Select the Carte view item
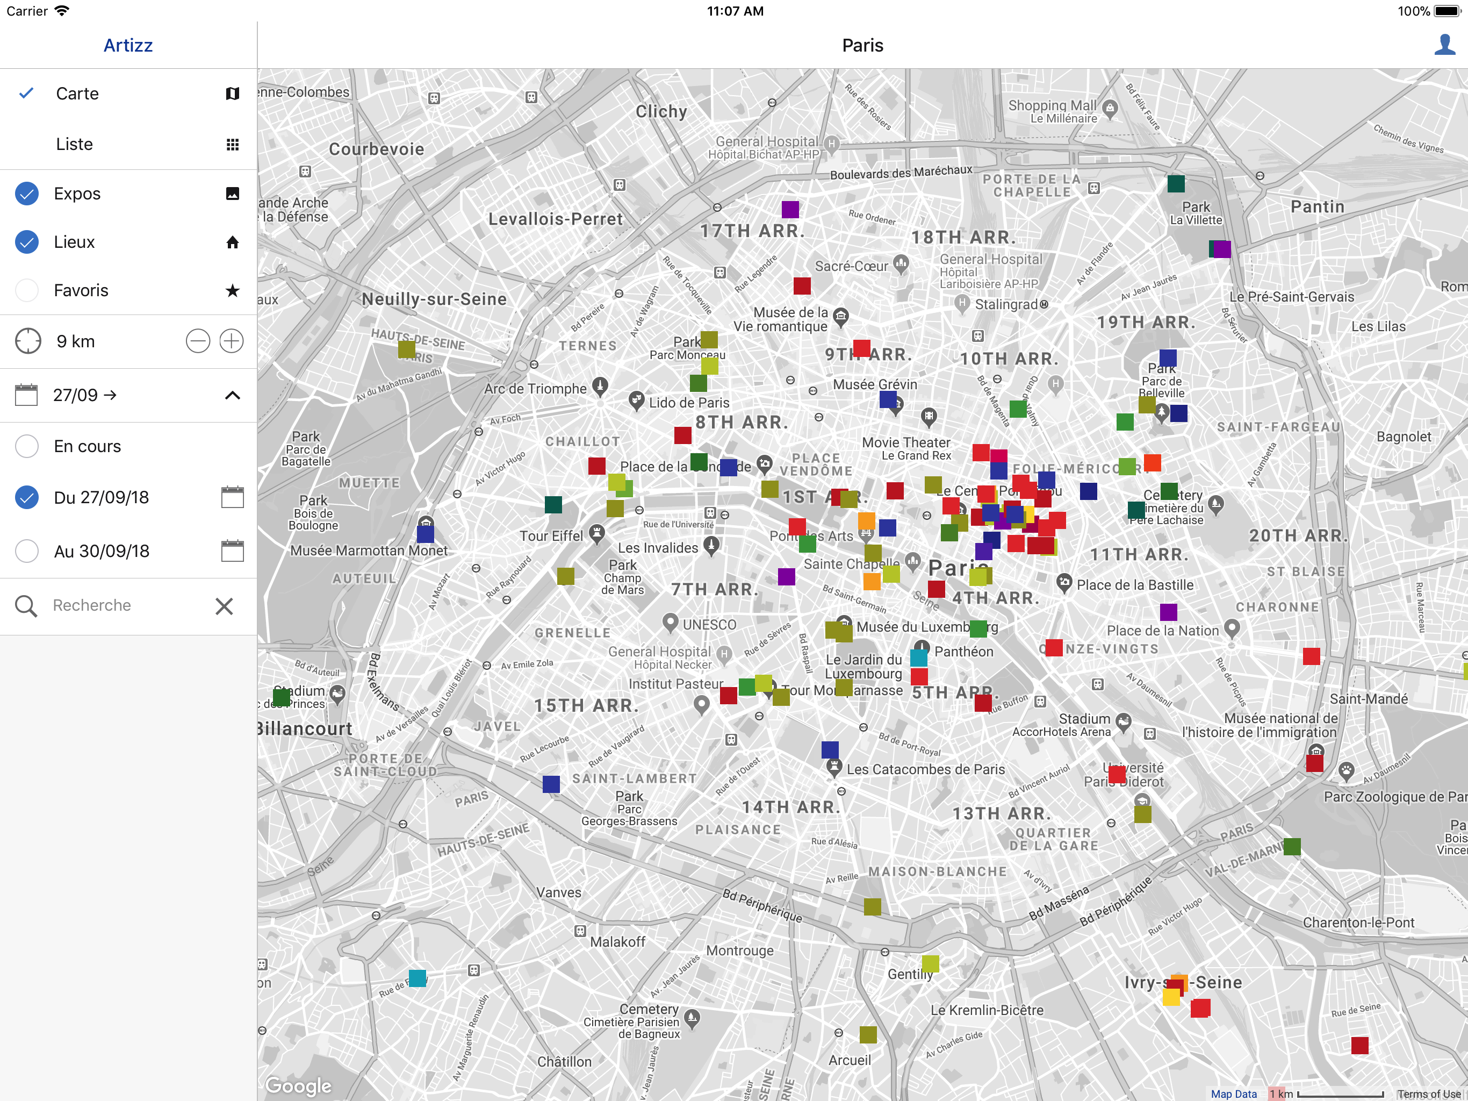Screen dimensions: 1468x1101 coord(77,94)
